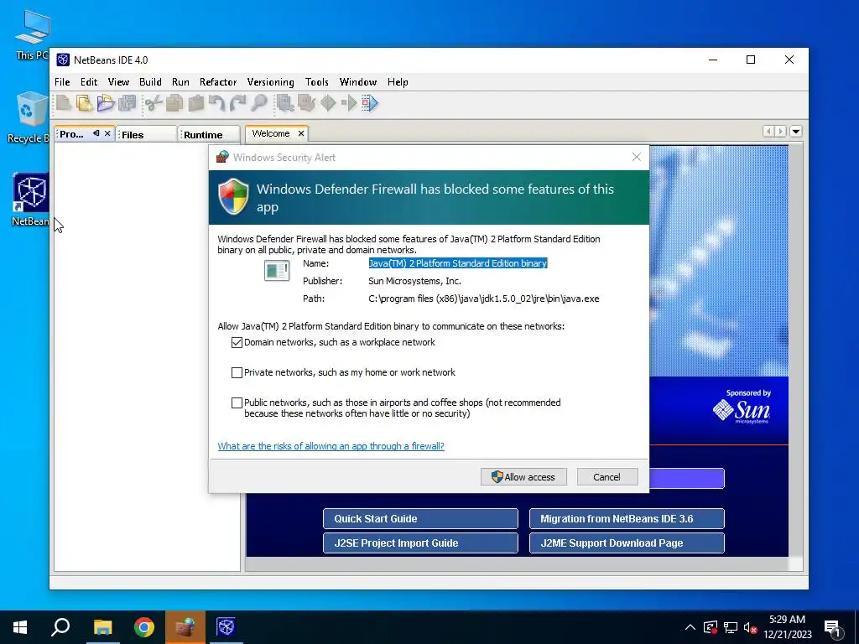Click the New Project toolbar icon

tap(85, 103)
